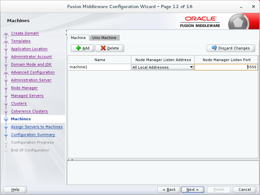
Task: Minimize the Configuration Wizard window
Action: 241,7
